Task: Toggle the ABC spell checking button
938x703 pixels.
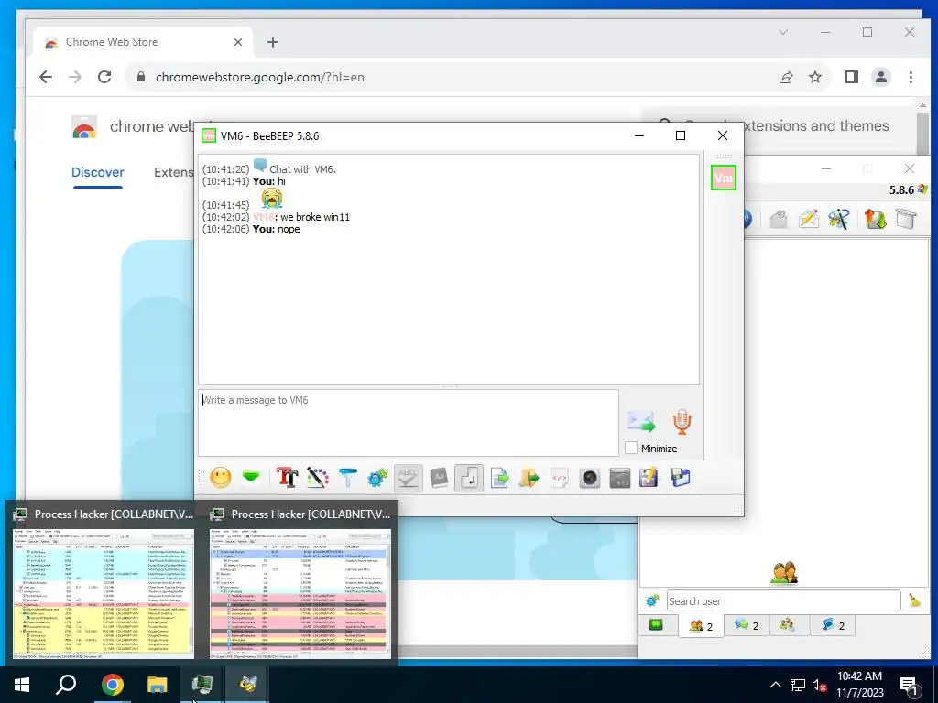Action: 408,478
